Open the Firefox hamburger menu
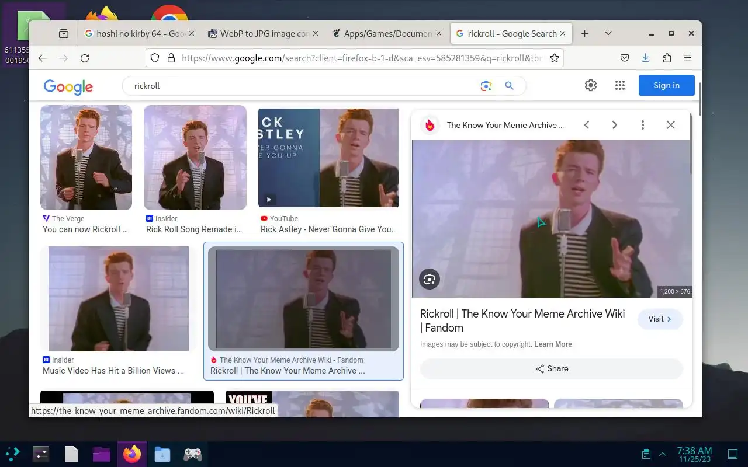Image resolution: width=748 pixels, height=467 pixels. pos(688,58)
